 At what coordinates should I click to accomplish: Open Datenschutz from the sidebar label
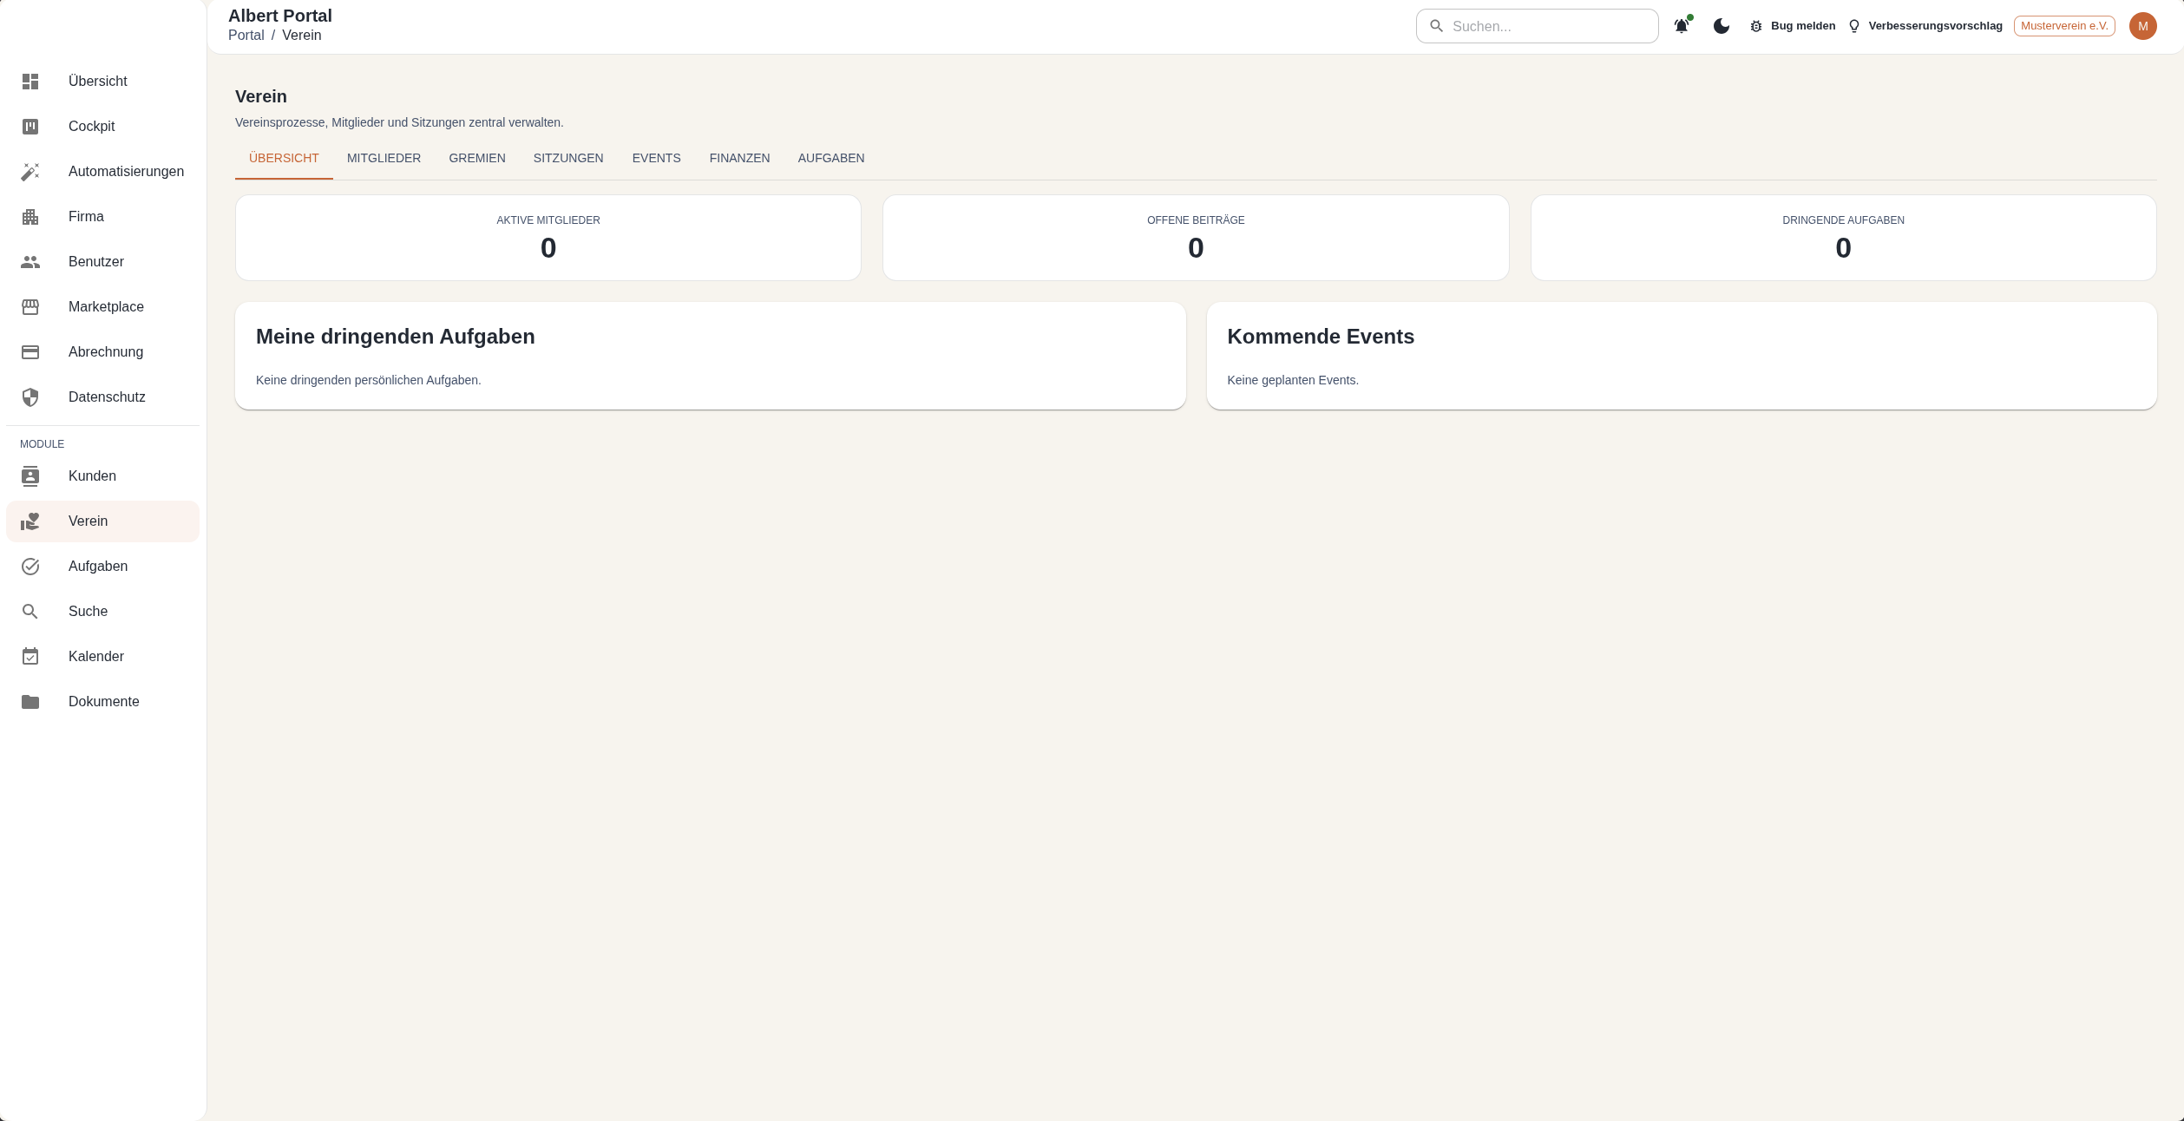[108, 397]
